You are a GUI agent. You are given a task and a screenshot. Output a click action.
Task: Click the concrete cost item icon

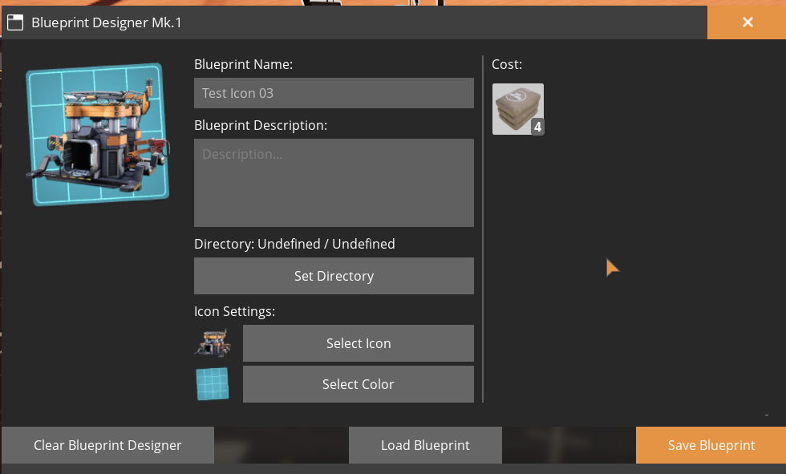point(518,109)
